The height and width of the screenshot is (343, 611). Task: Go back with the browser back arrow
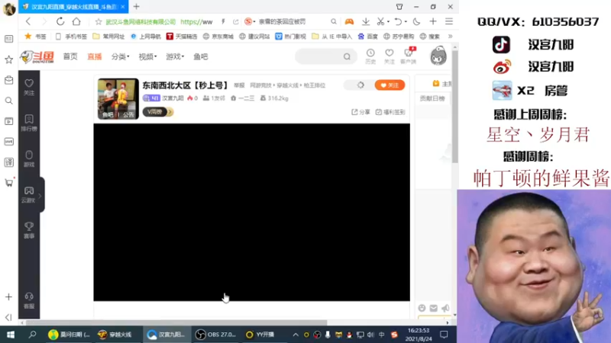tap(28, 21)
